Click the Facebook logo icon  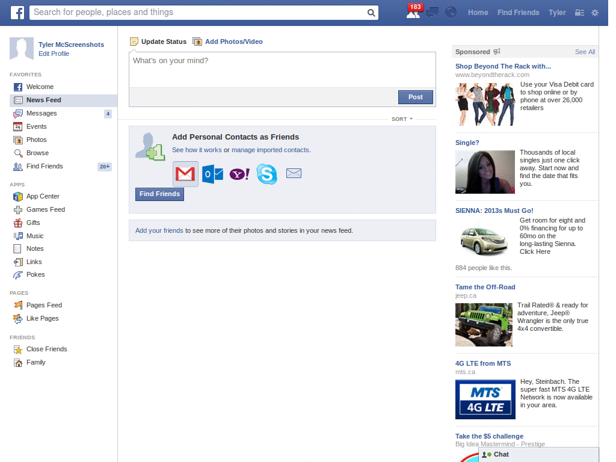point(17,13)
